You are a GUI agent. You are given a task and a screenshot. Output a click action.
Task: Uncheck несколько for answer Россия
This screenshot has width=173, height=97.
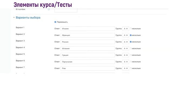tap(131, 42)
